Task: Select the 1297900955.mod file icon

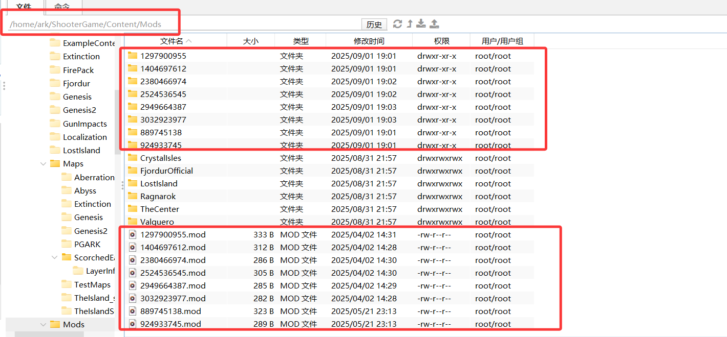Action: point(133,235)
